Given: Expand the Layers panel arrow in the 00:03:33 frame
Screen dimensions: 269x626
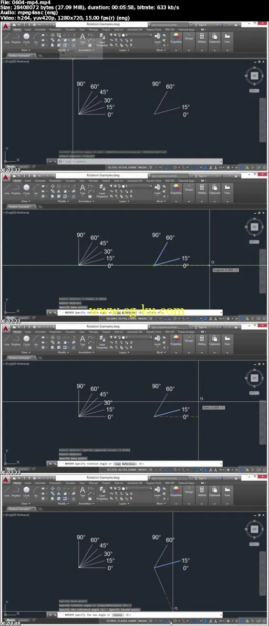Looking at the screenshot, I should tap(129, 352).
